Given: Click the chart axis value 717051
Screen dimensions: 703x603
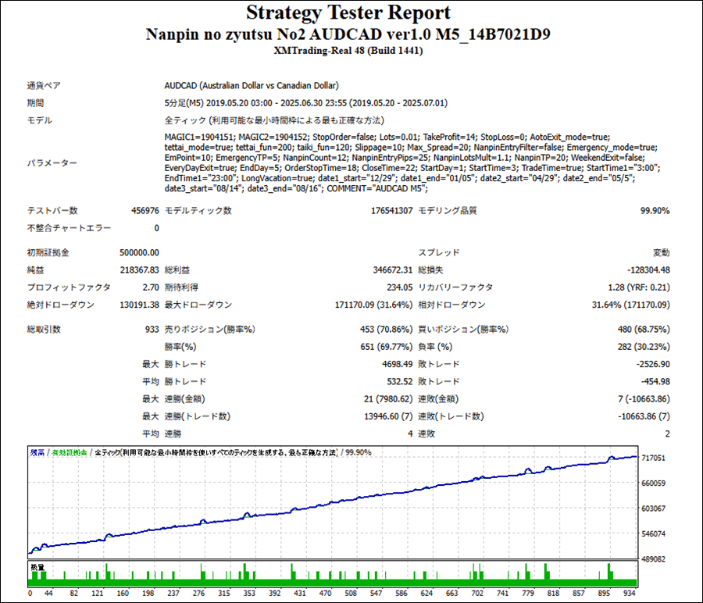Looking at the screenshot, I should coord(654,458).
